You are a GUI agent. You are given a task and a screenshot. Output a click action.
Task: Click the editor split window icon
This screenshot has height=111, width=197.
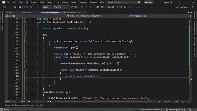[x=191, y=16]
